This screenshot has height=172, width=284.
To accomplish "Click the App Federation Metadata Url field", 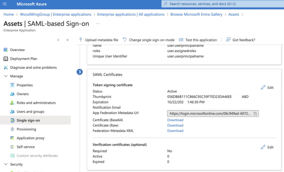I will coord(213,114).
